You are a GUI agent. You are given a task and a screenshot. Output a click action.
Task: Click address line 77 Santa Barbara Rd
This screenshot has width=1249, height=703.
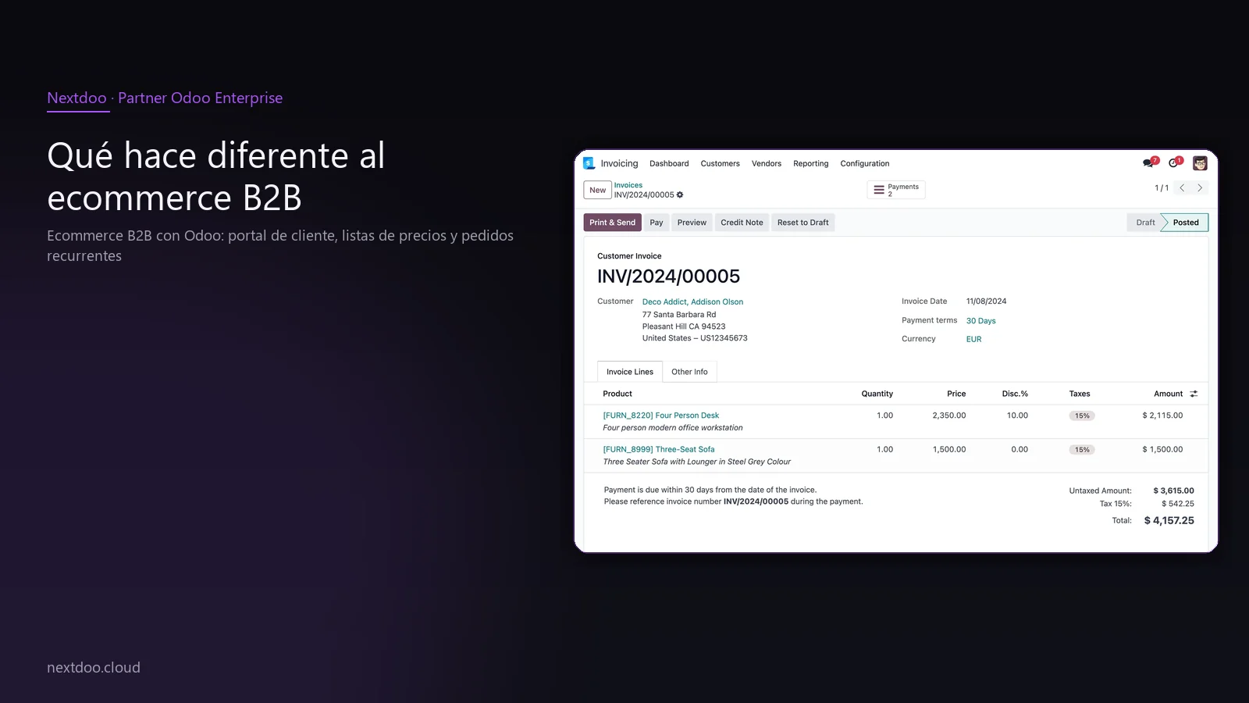678,315
